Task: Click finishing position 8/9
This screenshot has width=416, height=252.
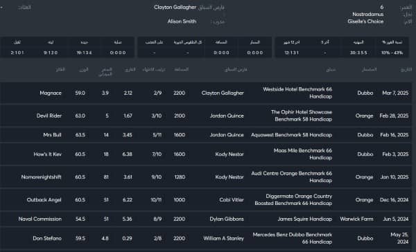Action: [157, 219]
